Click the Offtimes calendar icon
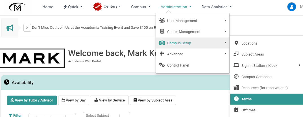Viewport: 303px width, 117px height. tap(236, 110)
